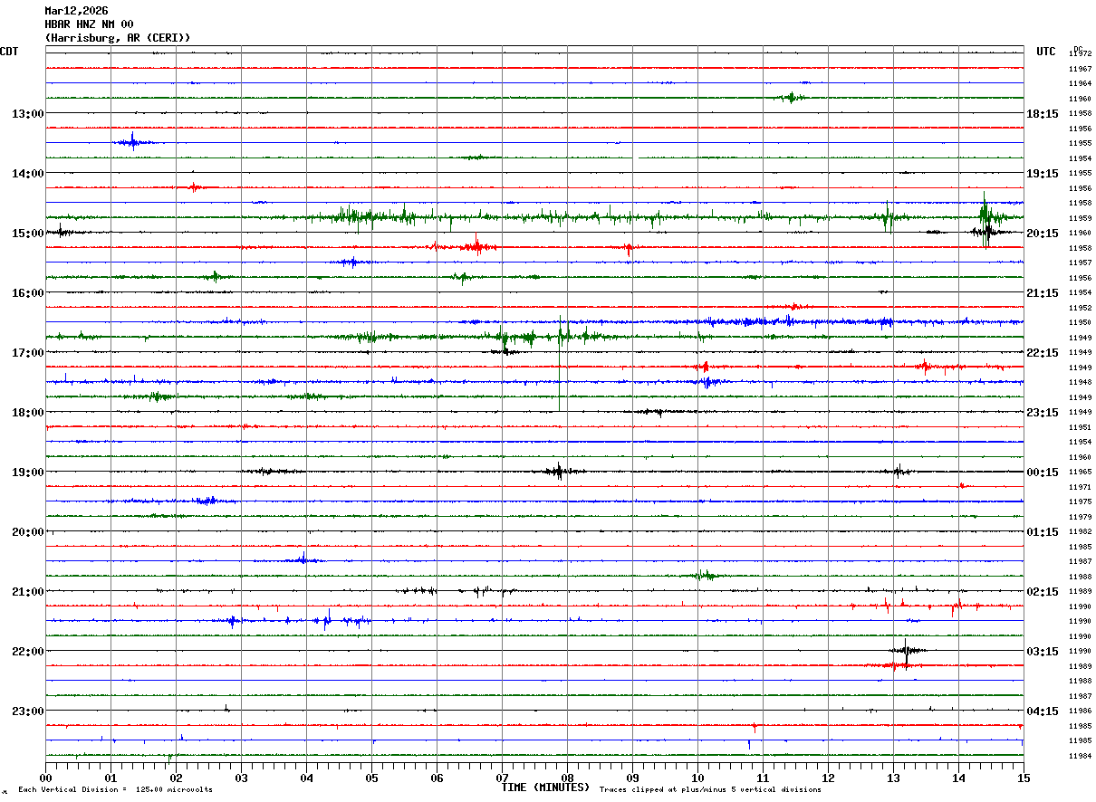Viewport: 1096px width, 802px height.
Task: Click the 02:15 UTC time label
Action: (1043, 592)
